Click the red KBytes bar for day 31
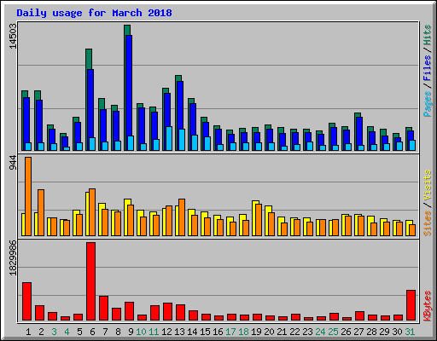This screenshot has height=341, width=437. (411, 305)
